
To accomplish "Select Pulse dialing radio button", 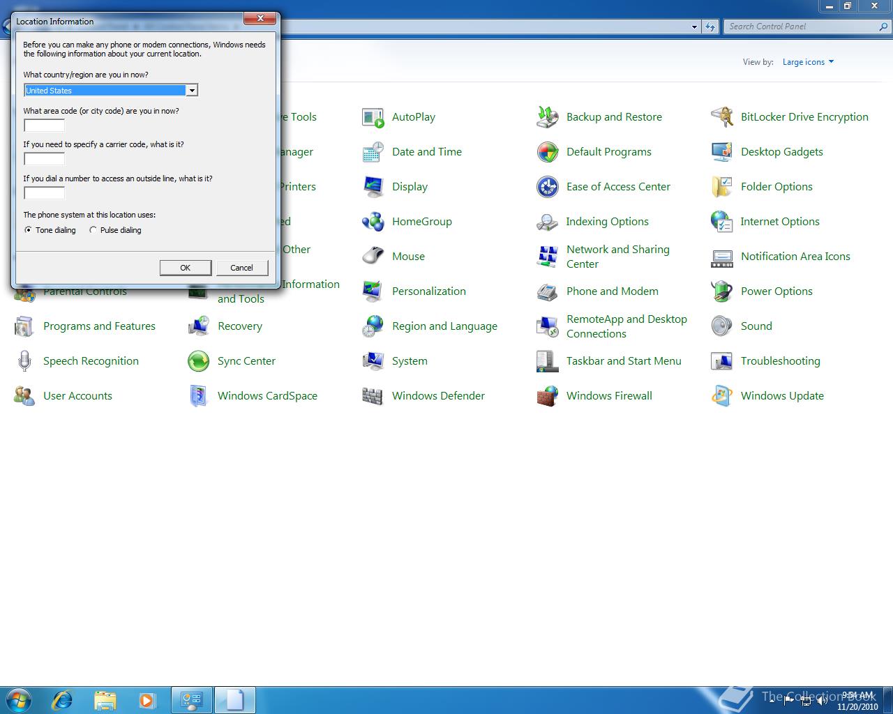I will point(93,230).
